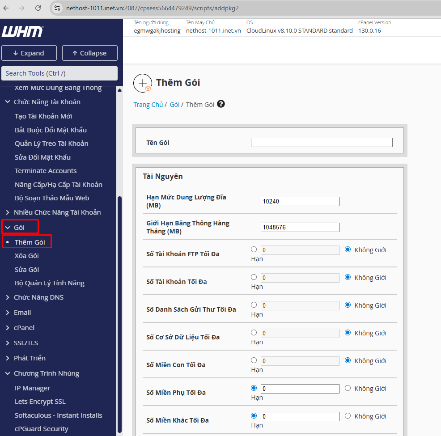Select Không Giới Hạn for Số Tài Khoản Tối Đa
441x436 pixels.
[348, 277]
